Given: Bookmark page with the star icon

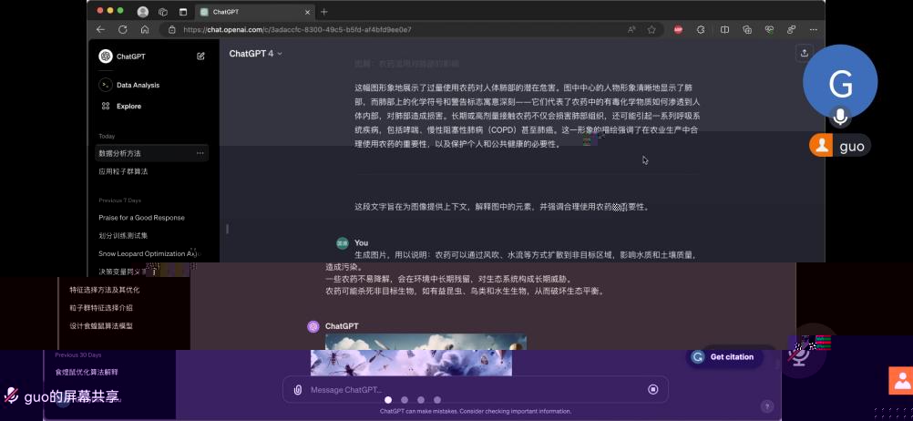Looking at the screenshot, I should (651, 29).
